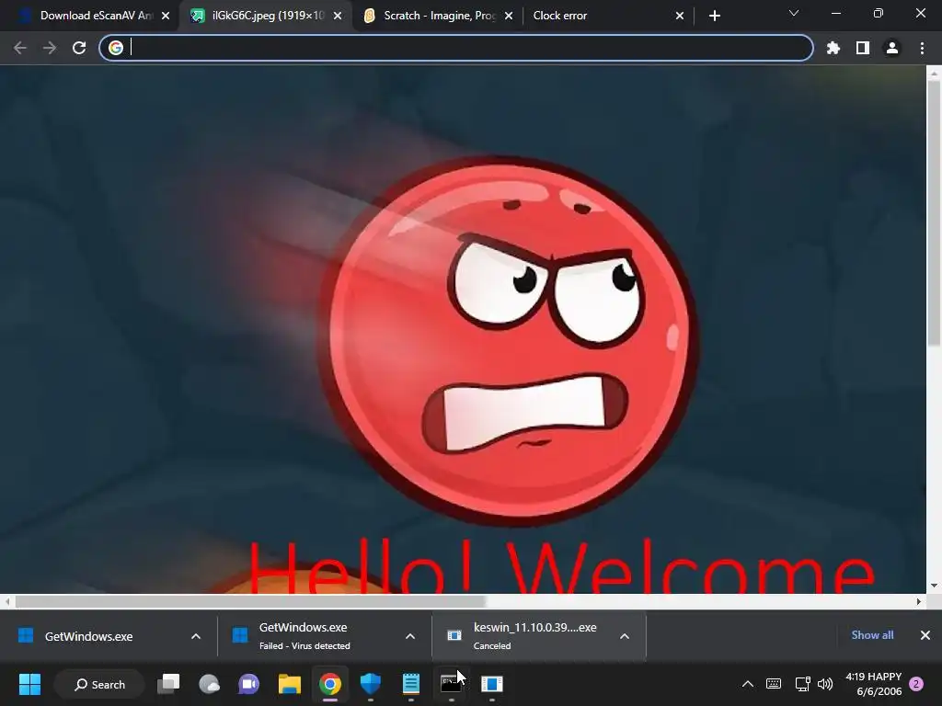Open Notepad from the taskbar
This screenshot has height=706, width=942.
tap(411, 684)
